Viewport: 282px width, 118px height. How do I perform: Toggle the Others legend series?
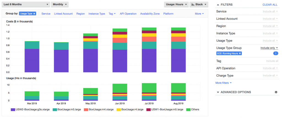click(192, 109)
